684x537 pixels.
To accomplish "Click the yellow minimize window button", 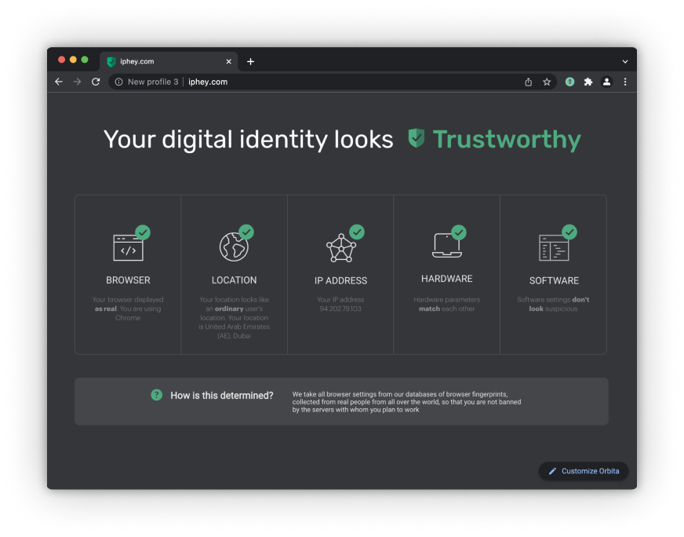I will pos(73,60).
